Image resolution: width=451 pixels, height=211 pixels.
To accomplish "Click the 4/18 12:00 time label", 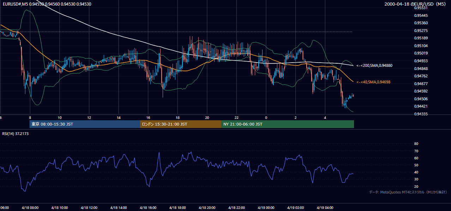I will pos(89,207).
